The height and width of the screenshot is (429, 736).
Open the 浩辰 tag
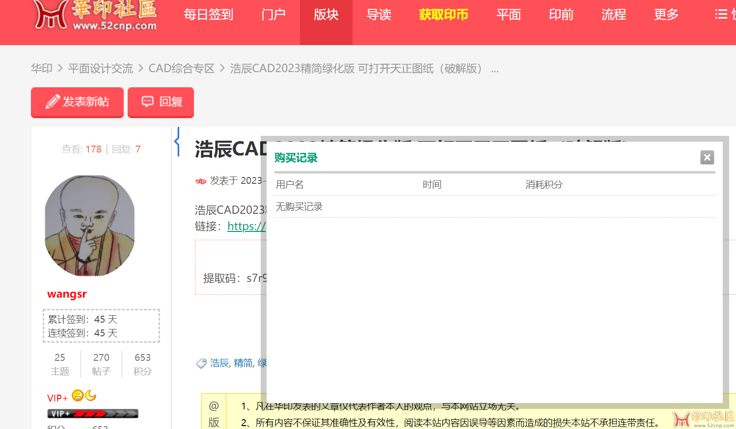coord(219,363)
